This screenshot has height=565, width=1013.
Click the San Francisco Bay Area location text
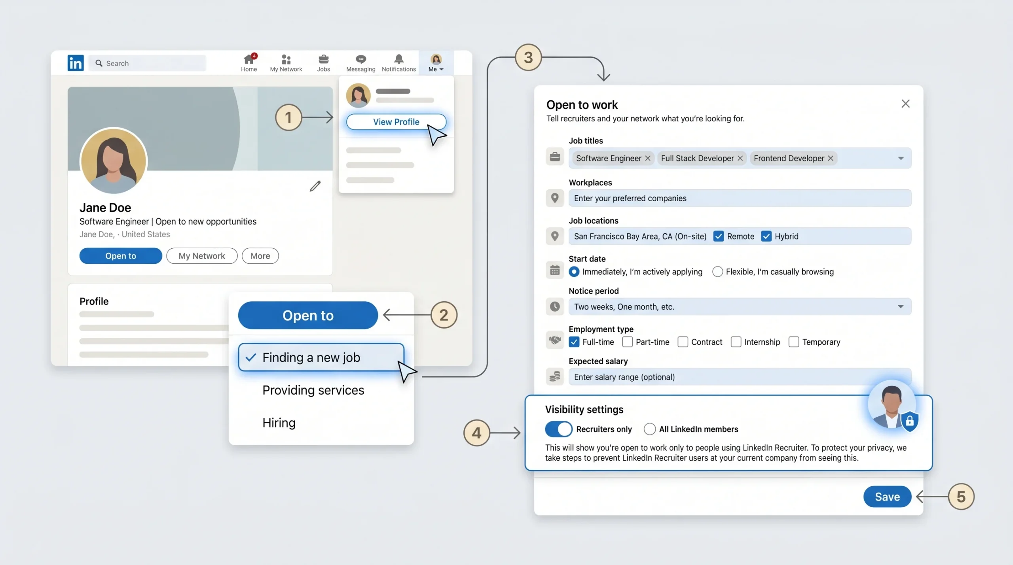pos(640,236)
